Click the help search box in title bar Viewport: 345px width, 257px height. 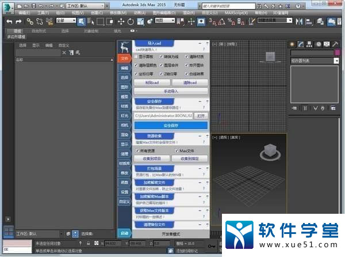[x=228, y=6]
